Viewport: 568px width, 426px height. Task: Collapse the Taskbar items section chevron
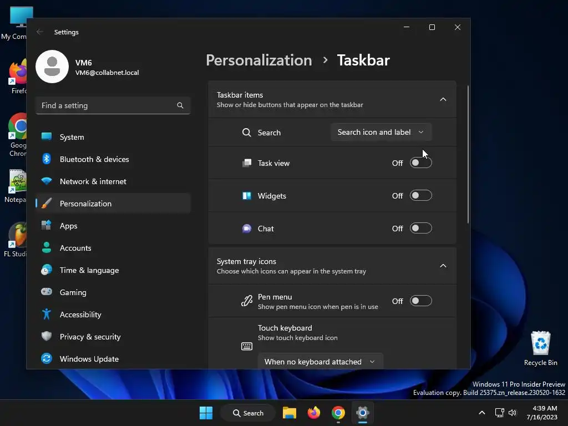pos(443,99)
